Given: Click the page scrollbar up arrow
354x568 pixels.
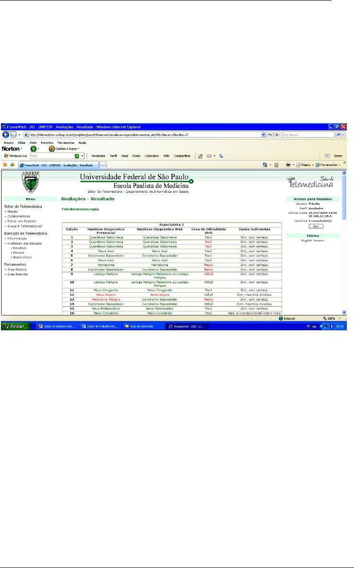Looking at the screenshot, I should (x=344, y=173).
